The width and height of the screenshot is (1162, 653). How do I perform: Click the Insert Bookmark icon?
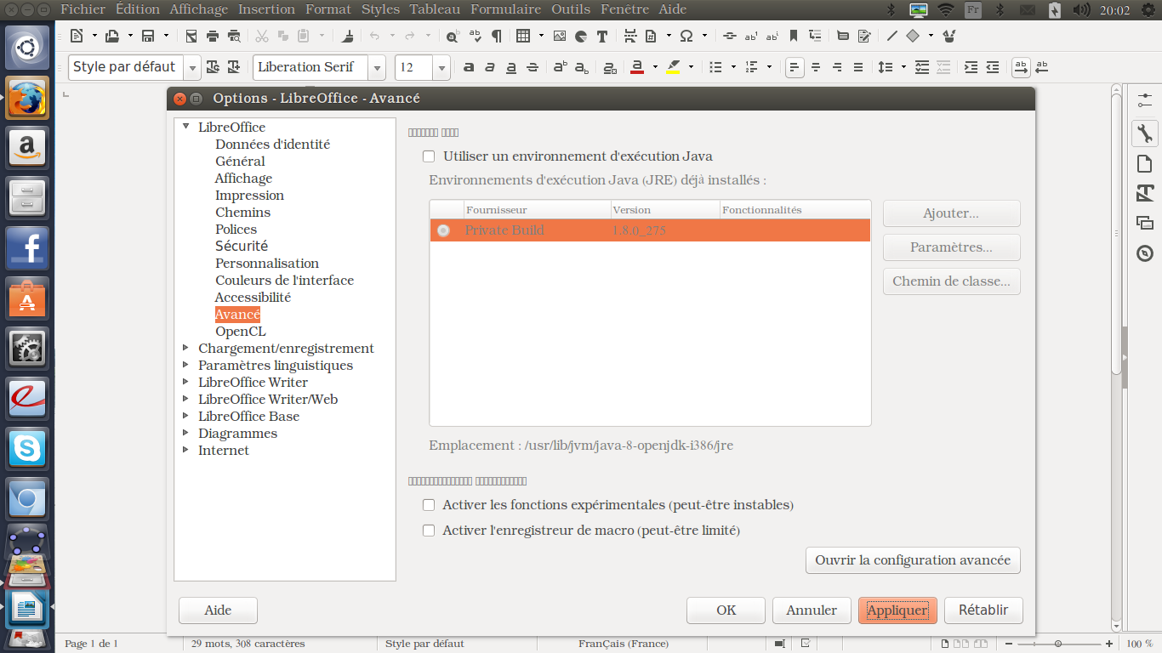point(794,36)
